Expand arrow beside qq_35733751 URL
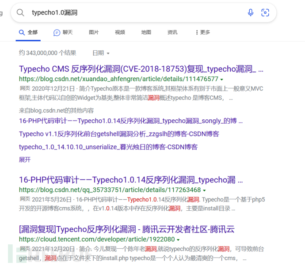The image size is (305, 266). (204, 190)
